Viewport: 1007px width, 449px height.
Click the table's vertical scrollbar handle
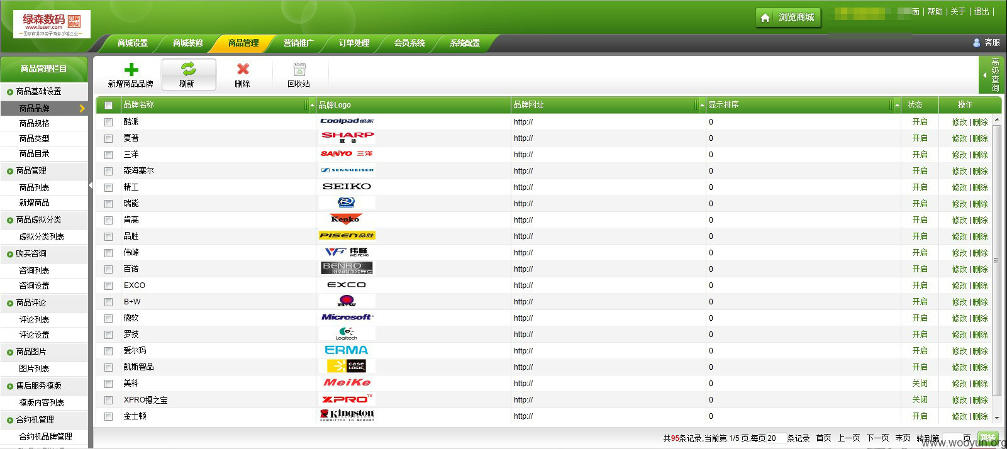996,259
